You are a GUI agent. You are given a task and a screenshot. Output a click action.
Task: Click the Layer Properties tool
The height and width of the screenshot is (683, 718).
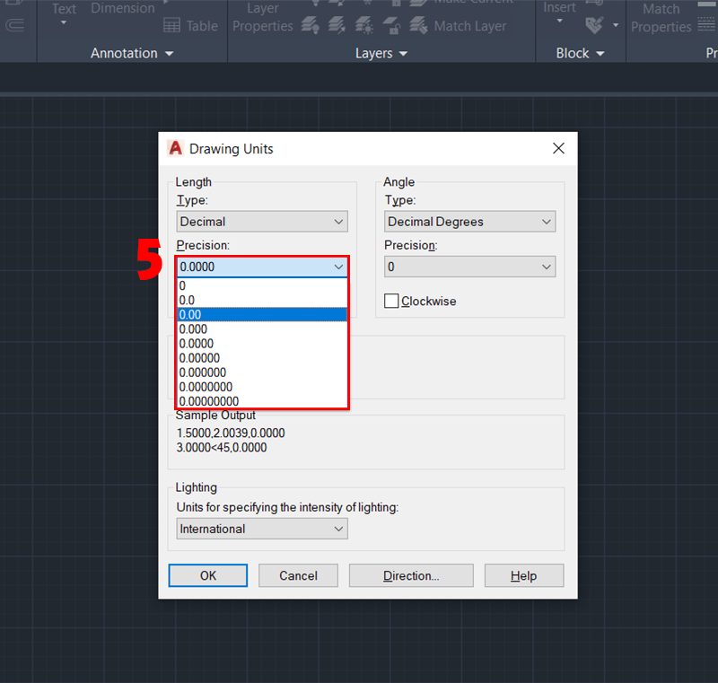pos(262,18)
